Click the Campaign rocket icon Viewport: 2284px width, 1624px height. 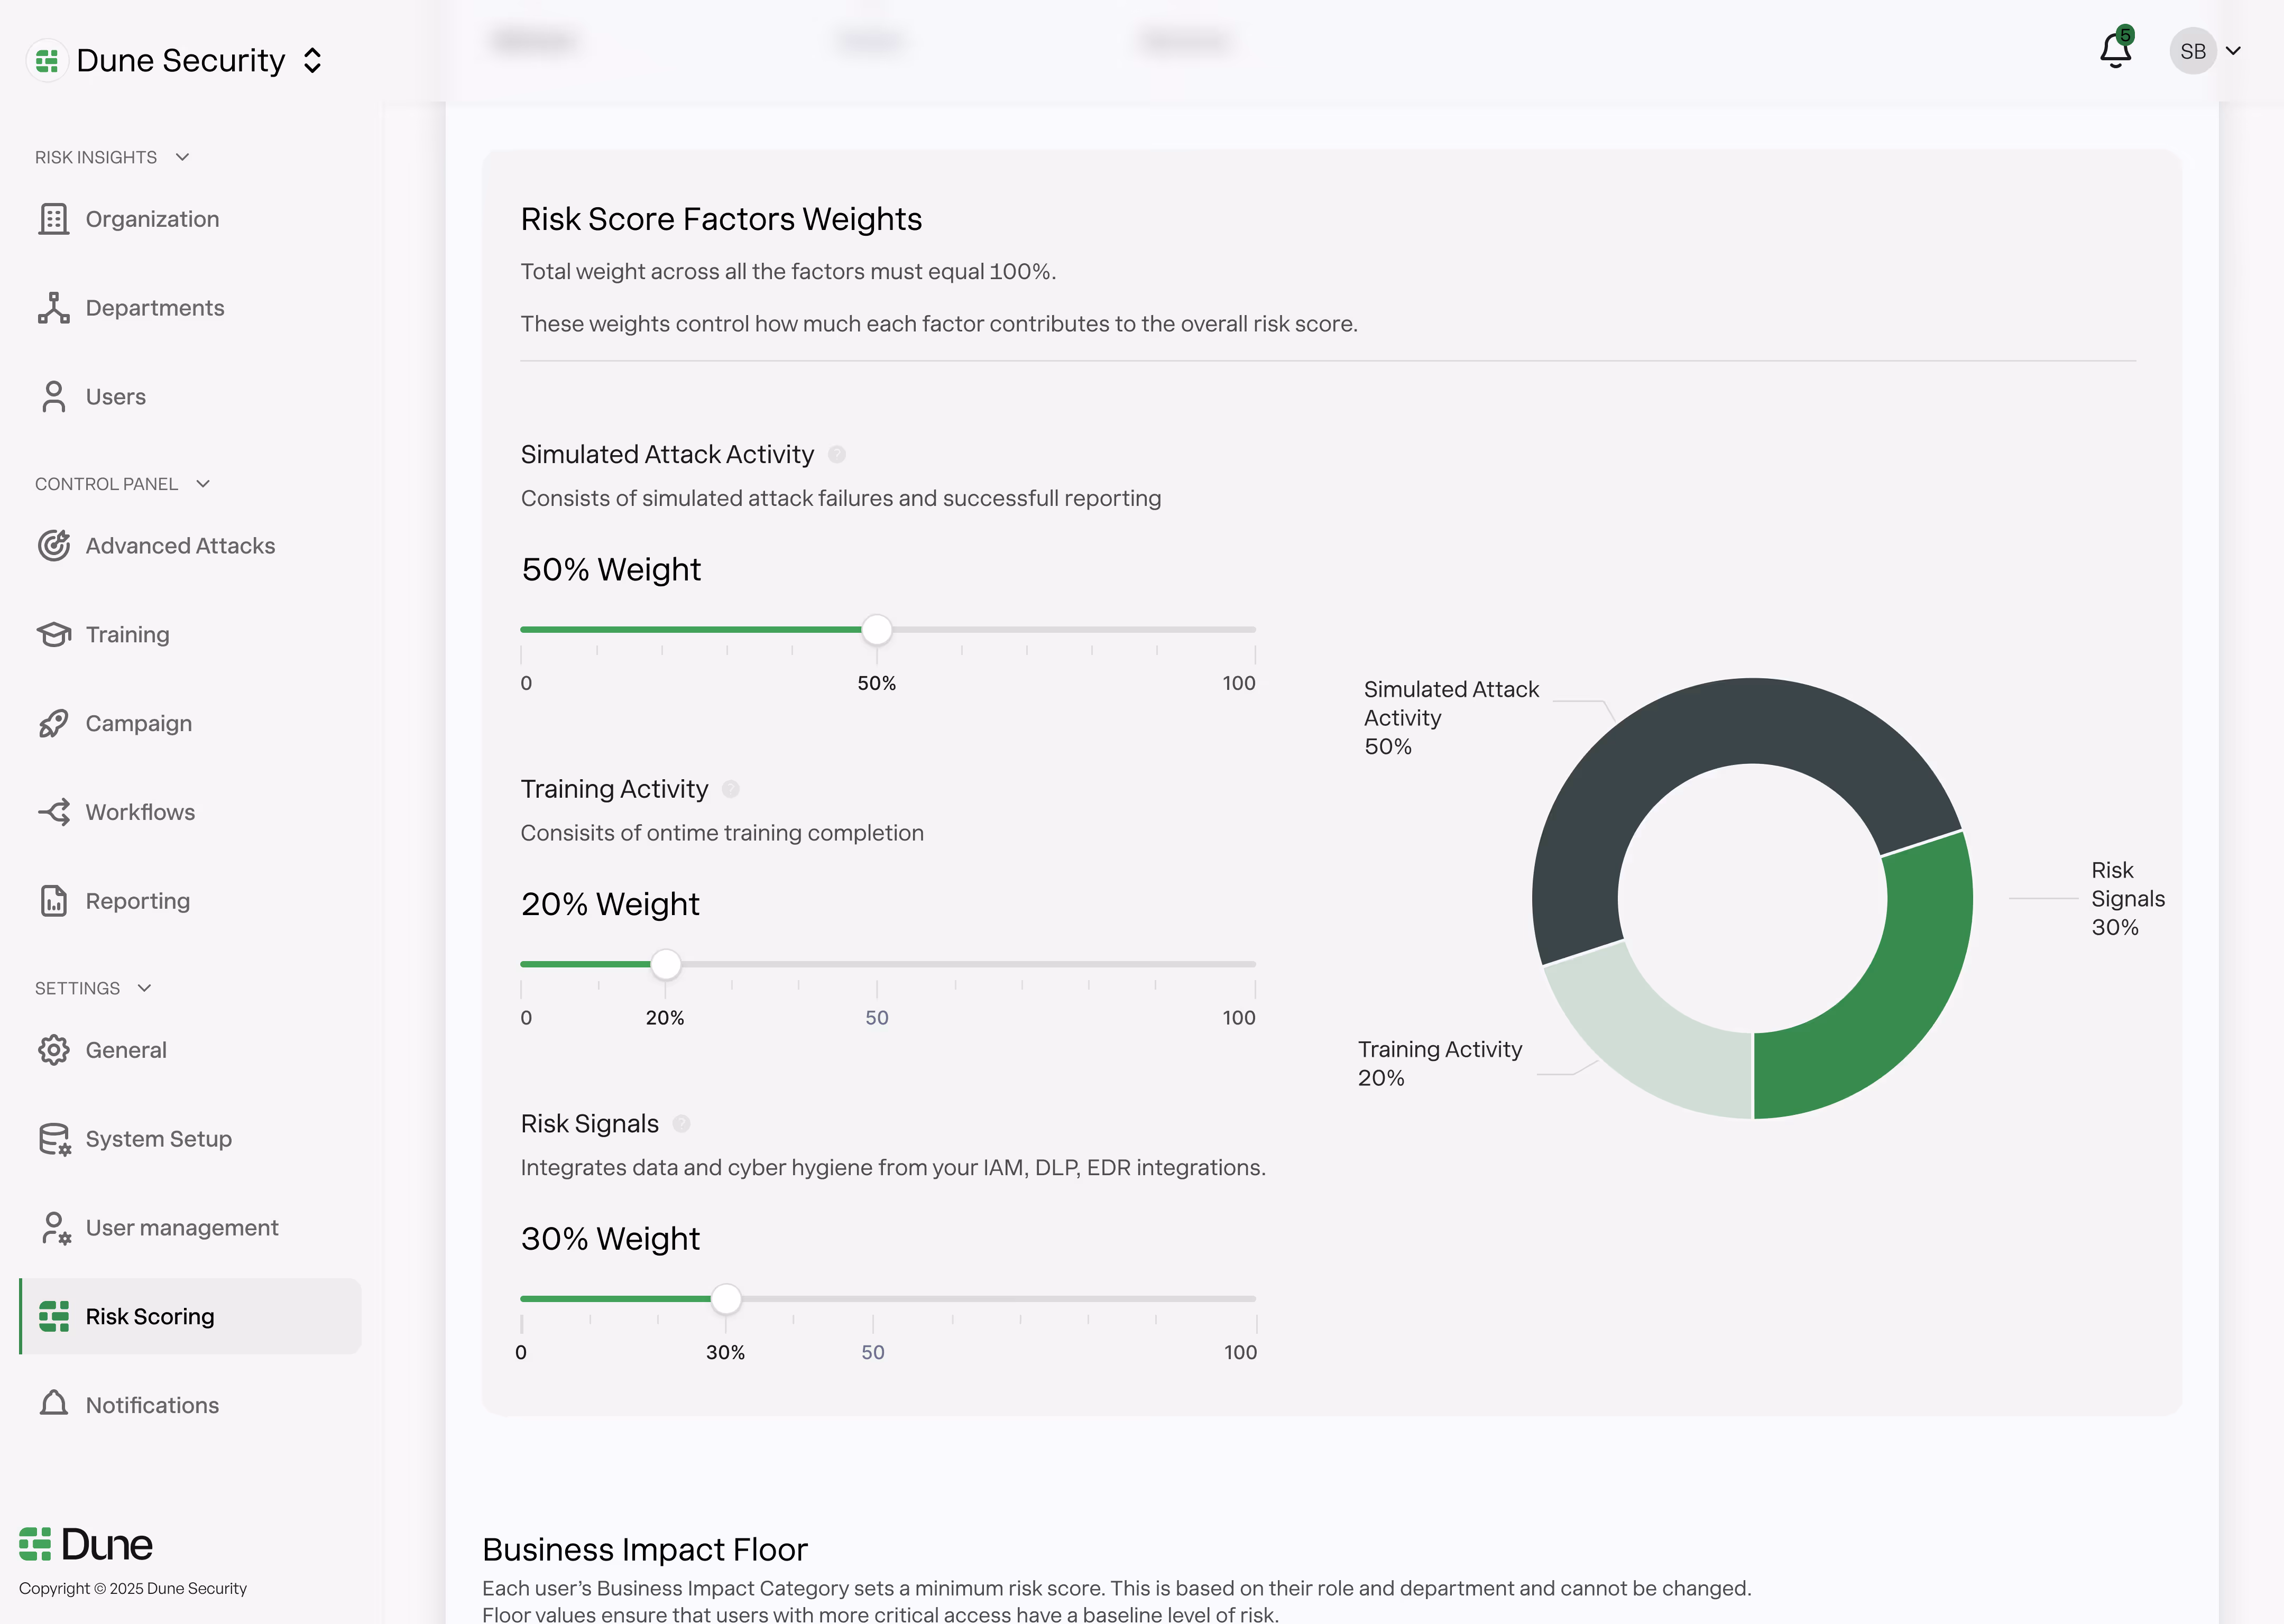coord(54,723)
